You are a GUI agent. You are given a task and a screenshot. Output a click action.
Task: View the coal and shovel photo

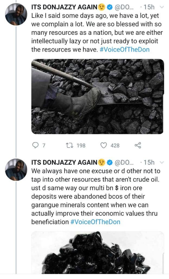(x=98, y=96)
